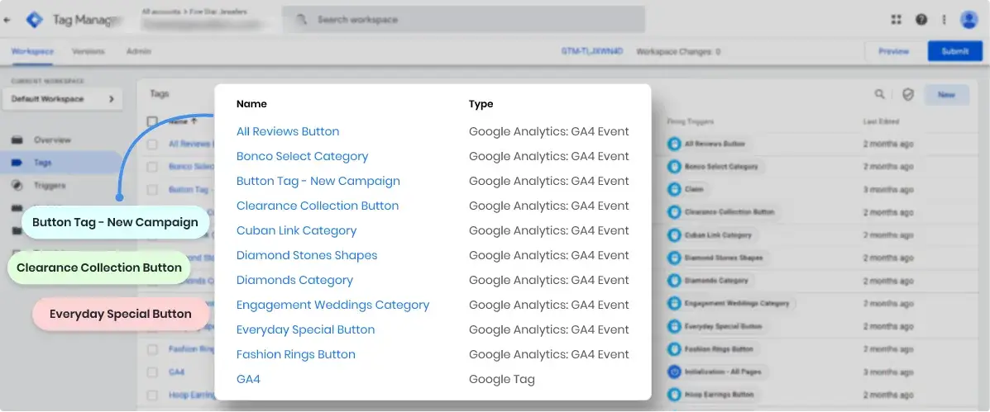Open Diamond Stones Shapes in enlarged list
Screen dimensions: 990x412
(x=307, y=255)
